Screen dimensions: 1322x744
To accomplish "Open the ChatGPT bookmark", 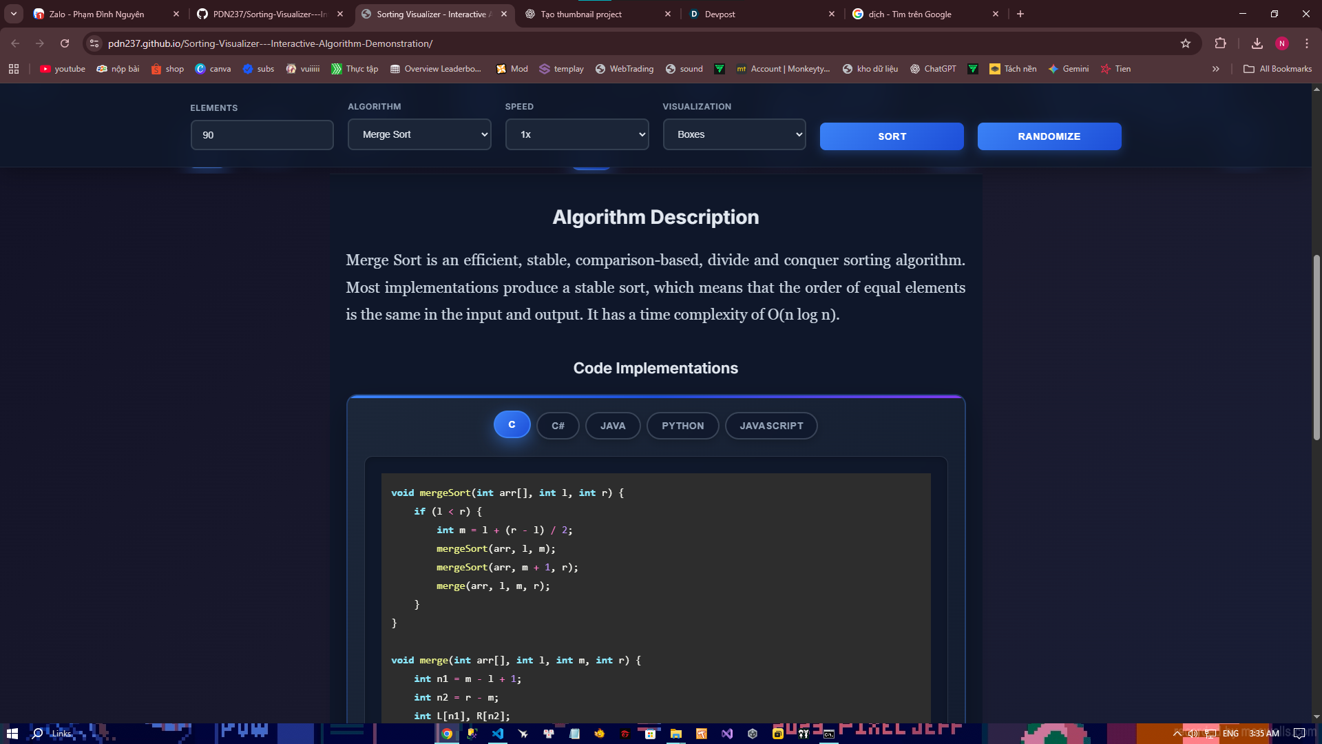I will click(933, 69).
